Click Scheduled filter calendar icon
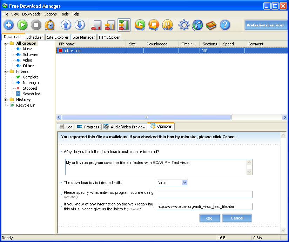Screen dimensions: 289x242 pyautogui.click(x=18, y=94)
